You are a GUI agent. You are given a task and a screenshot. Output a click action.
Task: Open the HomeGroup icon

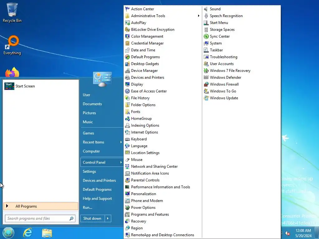coord(127,119)
